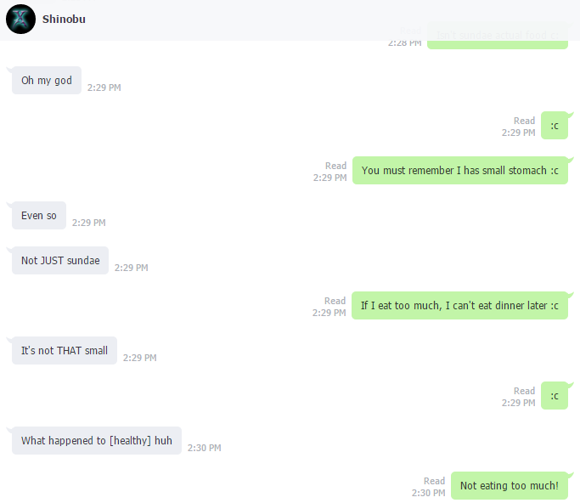Click the "can't eat dinner later" message
Viewport: 580px width, 503px height.
tap(459, 305)
